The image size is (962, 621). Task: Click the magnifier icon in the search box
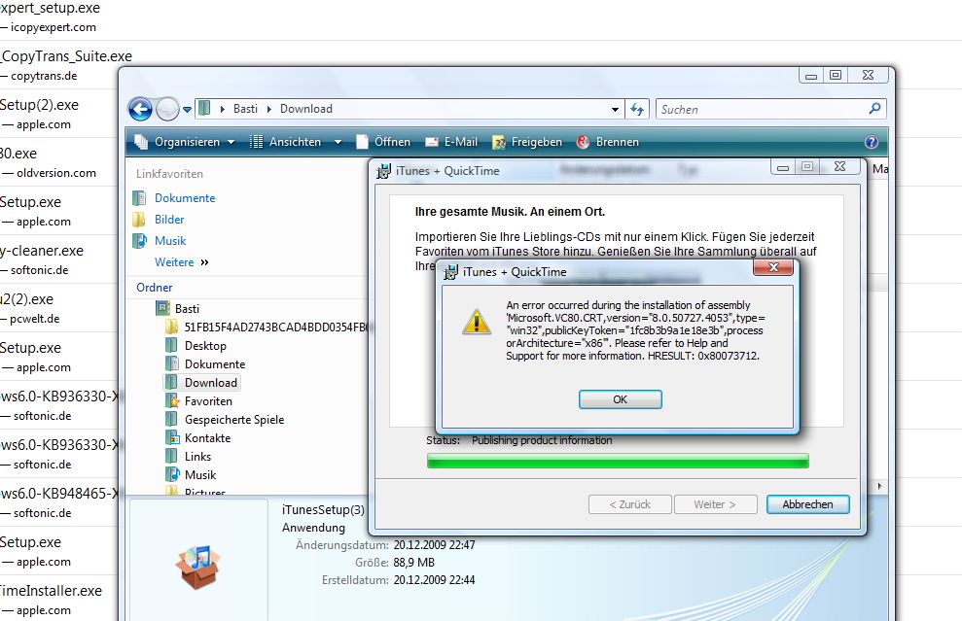point(875,109)
